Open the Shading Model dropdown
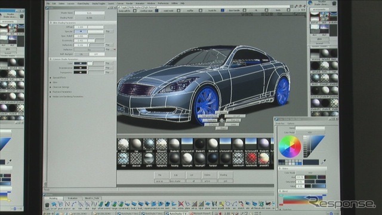This screenshot has height=215, width=382. pos(90,18)
